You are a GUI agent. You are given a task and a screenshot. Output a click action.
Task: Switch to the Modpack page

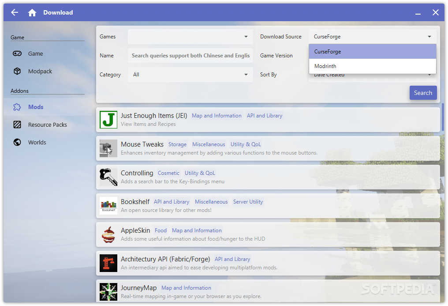(48, 71)
